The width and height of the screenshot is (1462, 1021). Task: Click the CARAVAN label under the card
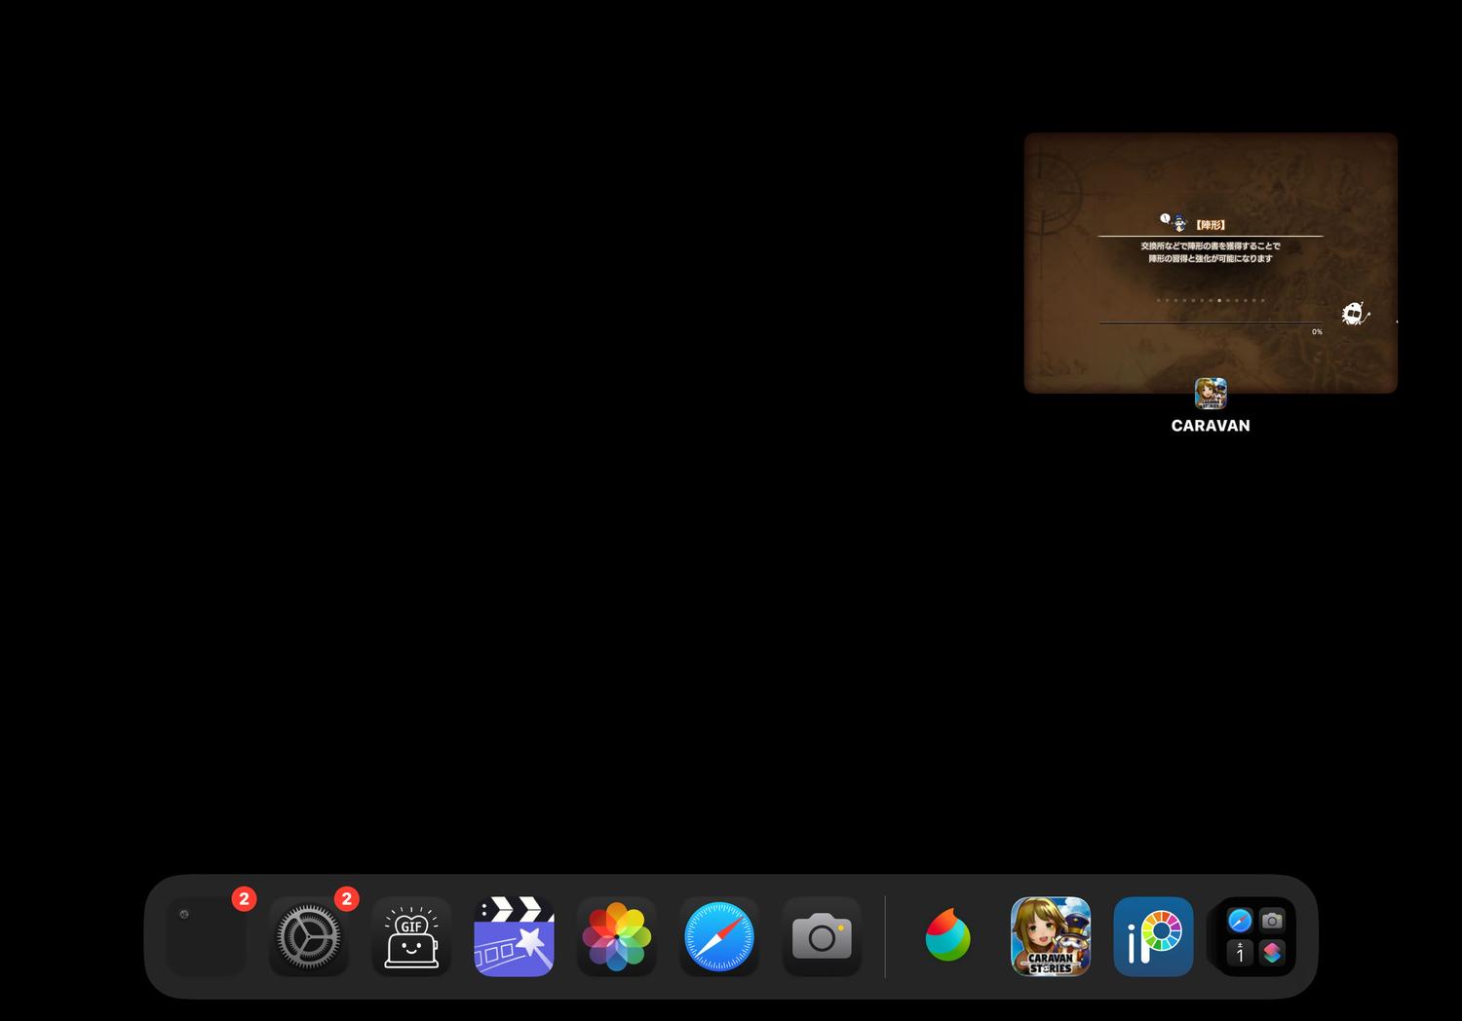click(x=1211, y=426)
